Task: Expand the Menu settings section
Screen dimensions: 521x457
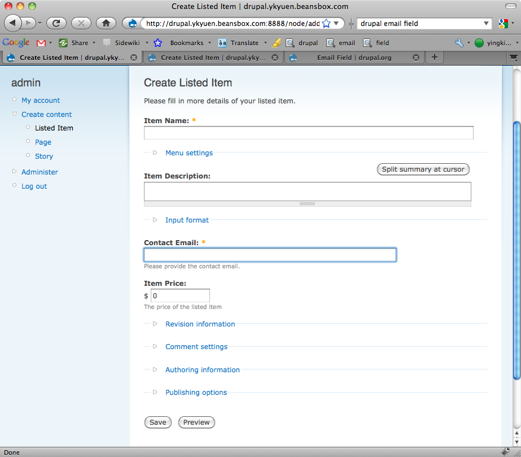Action: 189,153
